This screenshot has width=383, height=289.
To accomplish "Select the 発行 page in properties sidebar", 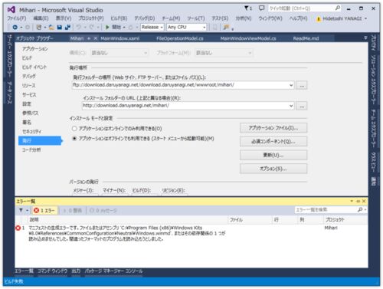I will [x=40, y=140].
